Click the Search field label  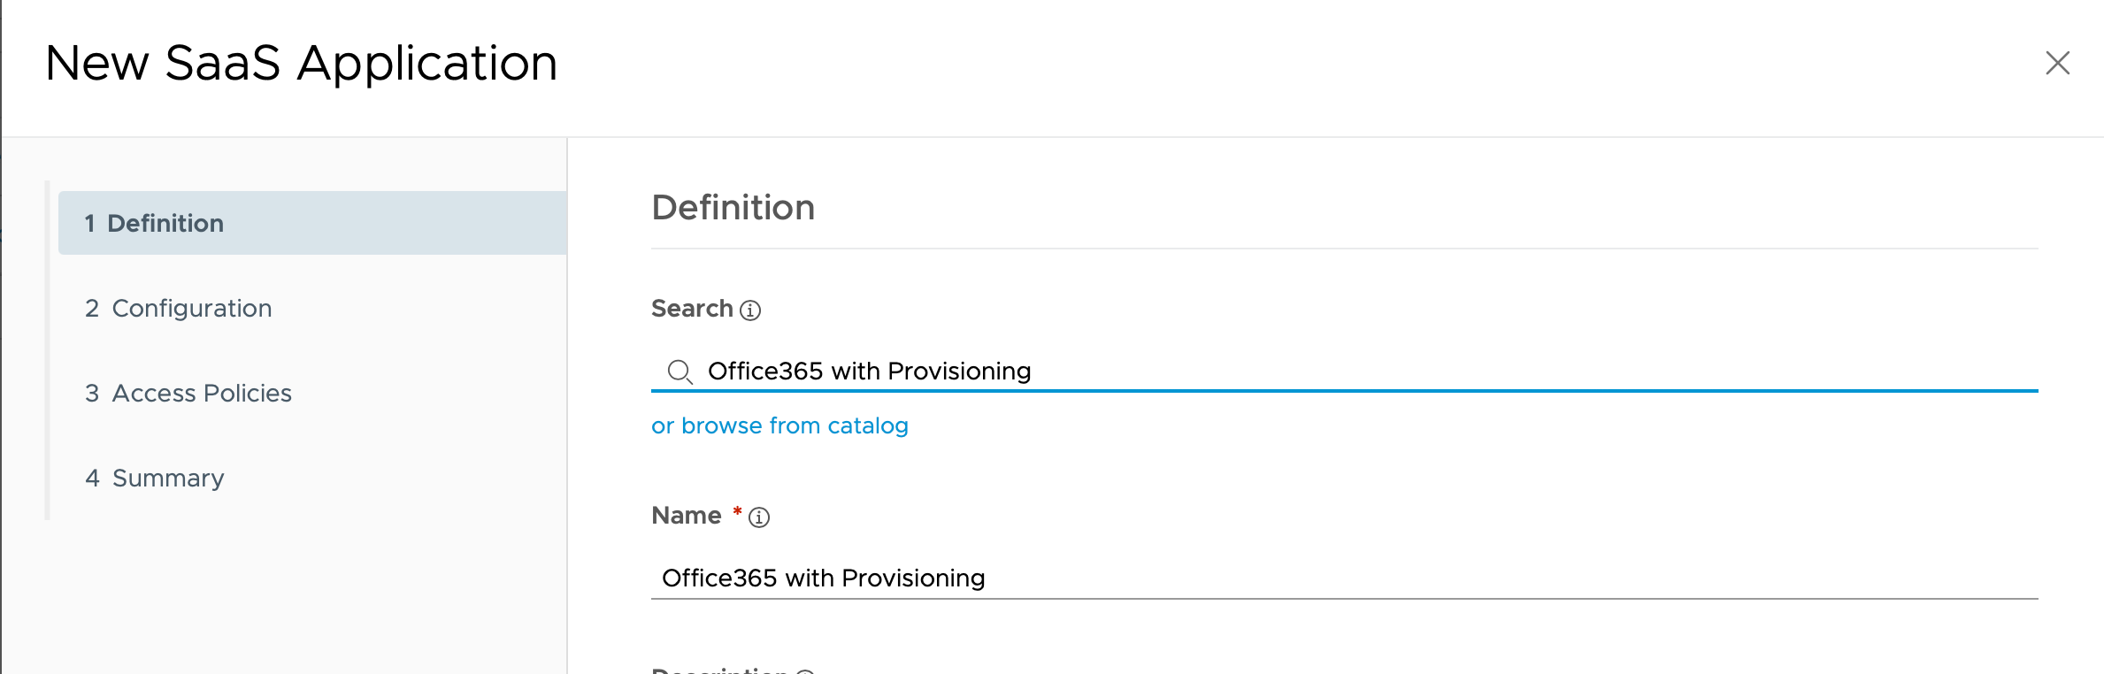(692, 309)
